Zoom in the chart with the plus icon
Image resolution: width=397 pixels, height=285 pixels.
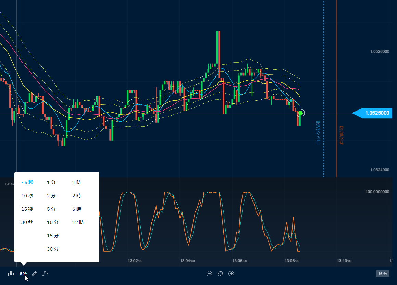click(231, 274)
